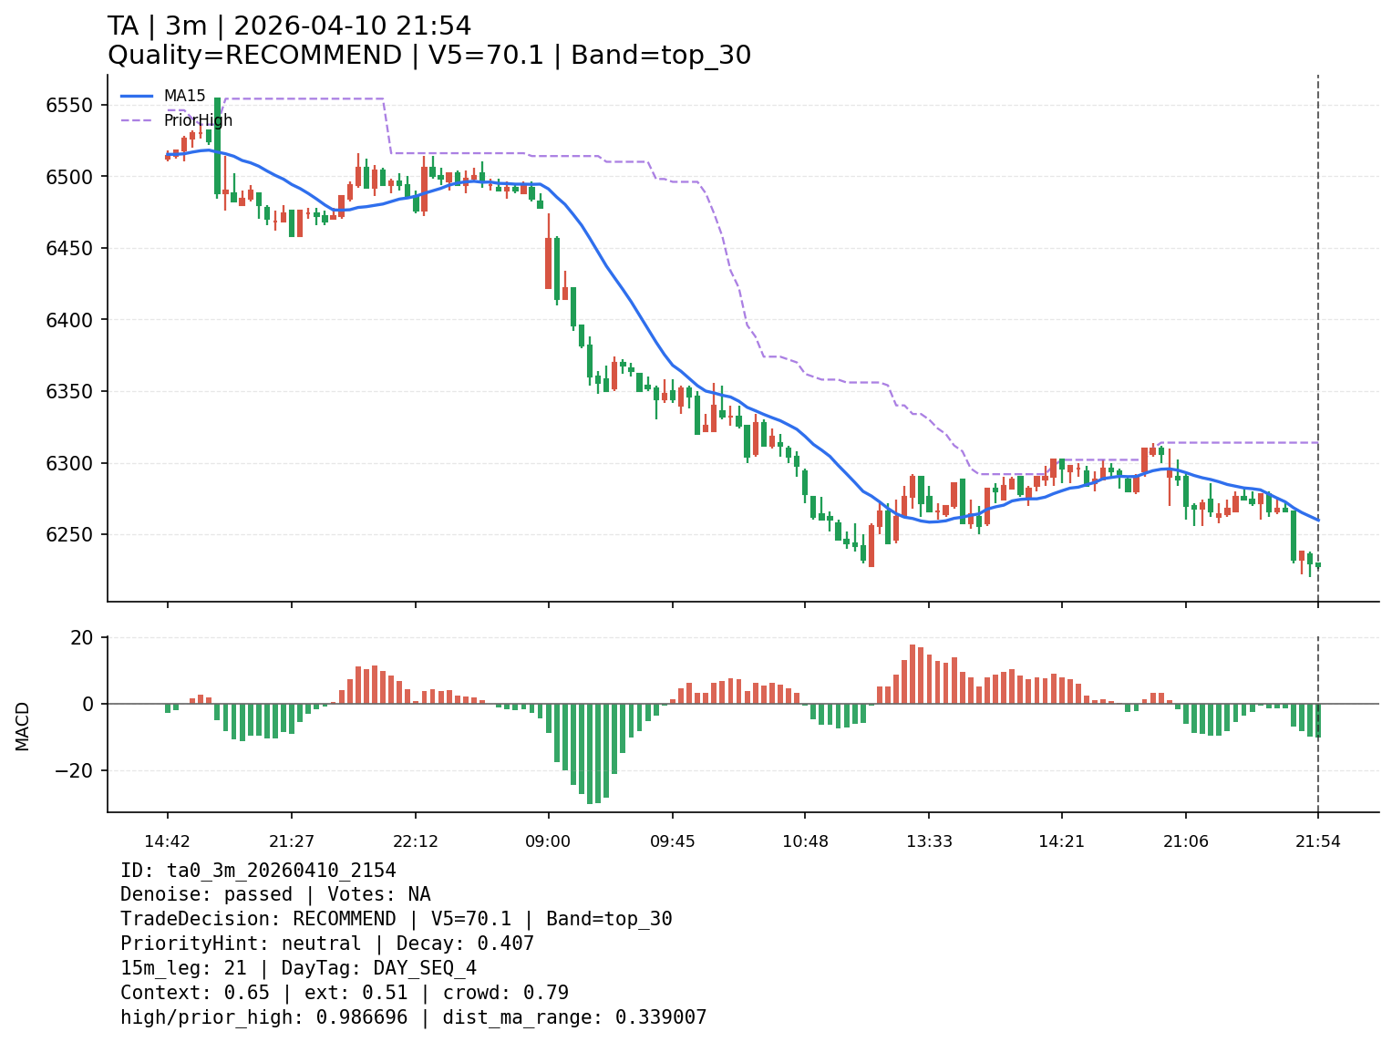Select the 21:54 time axis label
The image size is (1392, 1042).
point(1317,841)
